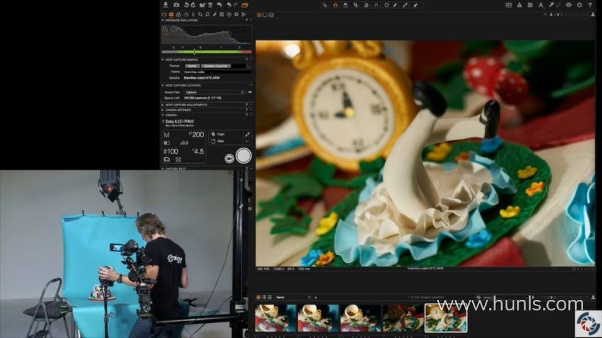The image size is (602, 338).
Task: Toggle the Live View camera button
Action: point(230,158)
